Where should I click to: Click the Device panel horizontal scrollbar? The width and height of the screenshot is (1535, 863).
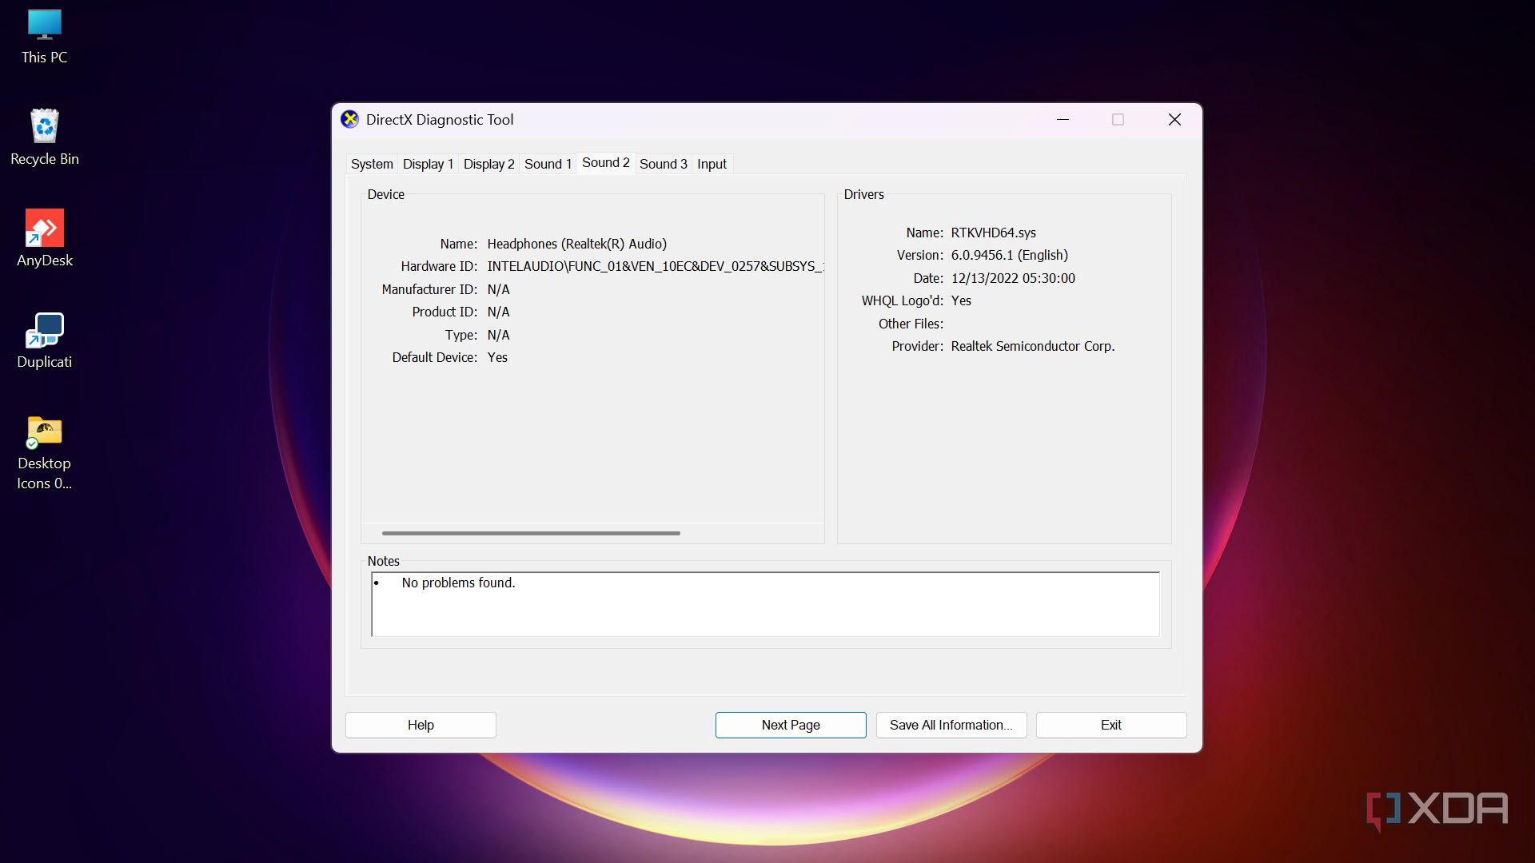pos(531,533)
